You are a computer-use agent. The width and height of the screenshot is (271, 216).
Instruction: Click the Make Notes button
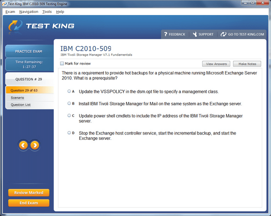coord(247,64)
